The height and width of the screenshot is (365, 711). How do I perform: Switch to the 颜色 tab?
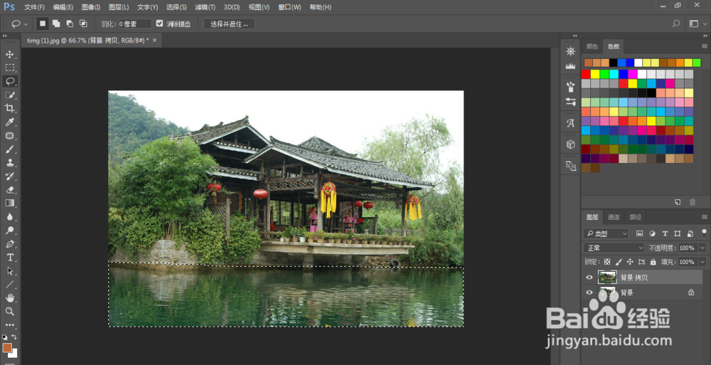592,46
